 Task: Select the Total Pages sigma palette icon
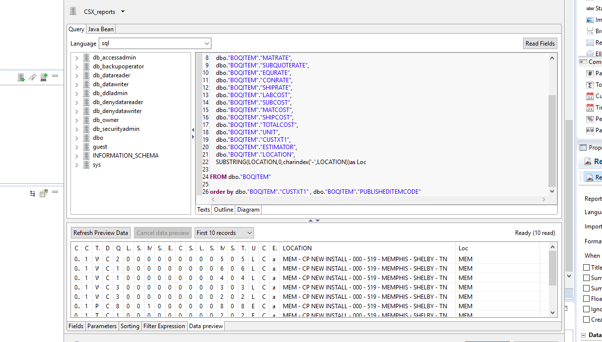[x=590, y=85]
